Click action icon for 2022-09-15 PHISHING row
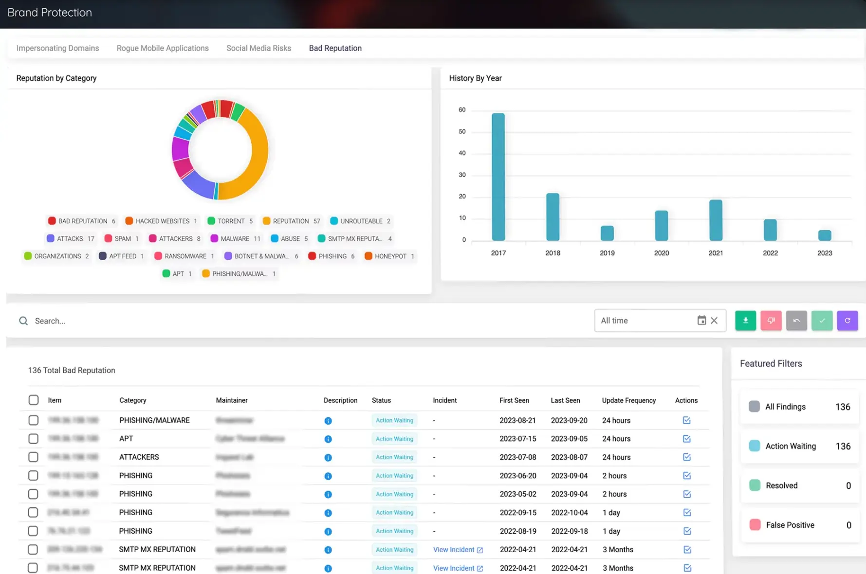The width and height of the screenshot is (866, 574). tap(687, 513)
